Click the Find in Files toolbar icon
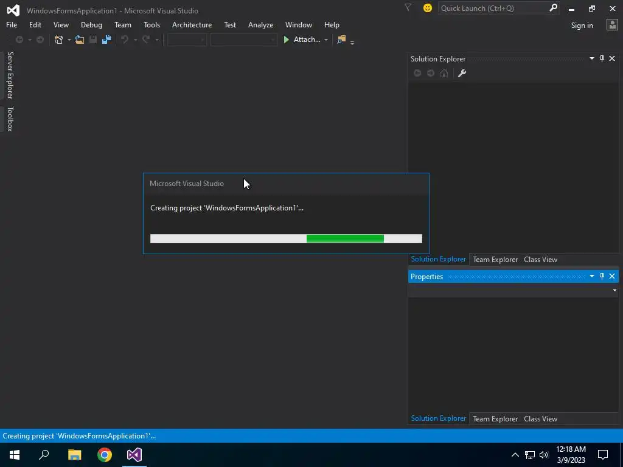 pos(341,40)
